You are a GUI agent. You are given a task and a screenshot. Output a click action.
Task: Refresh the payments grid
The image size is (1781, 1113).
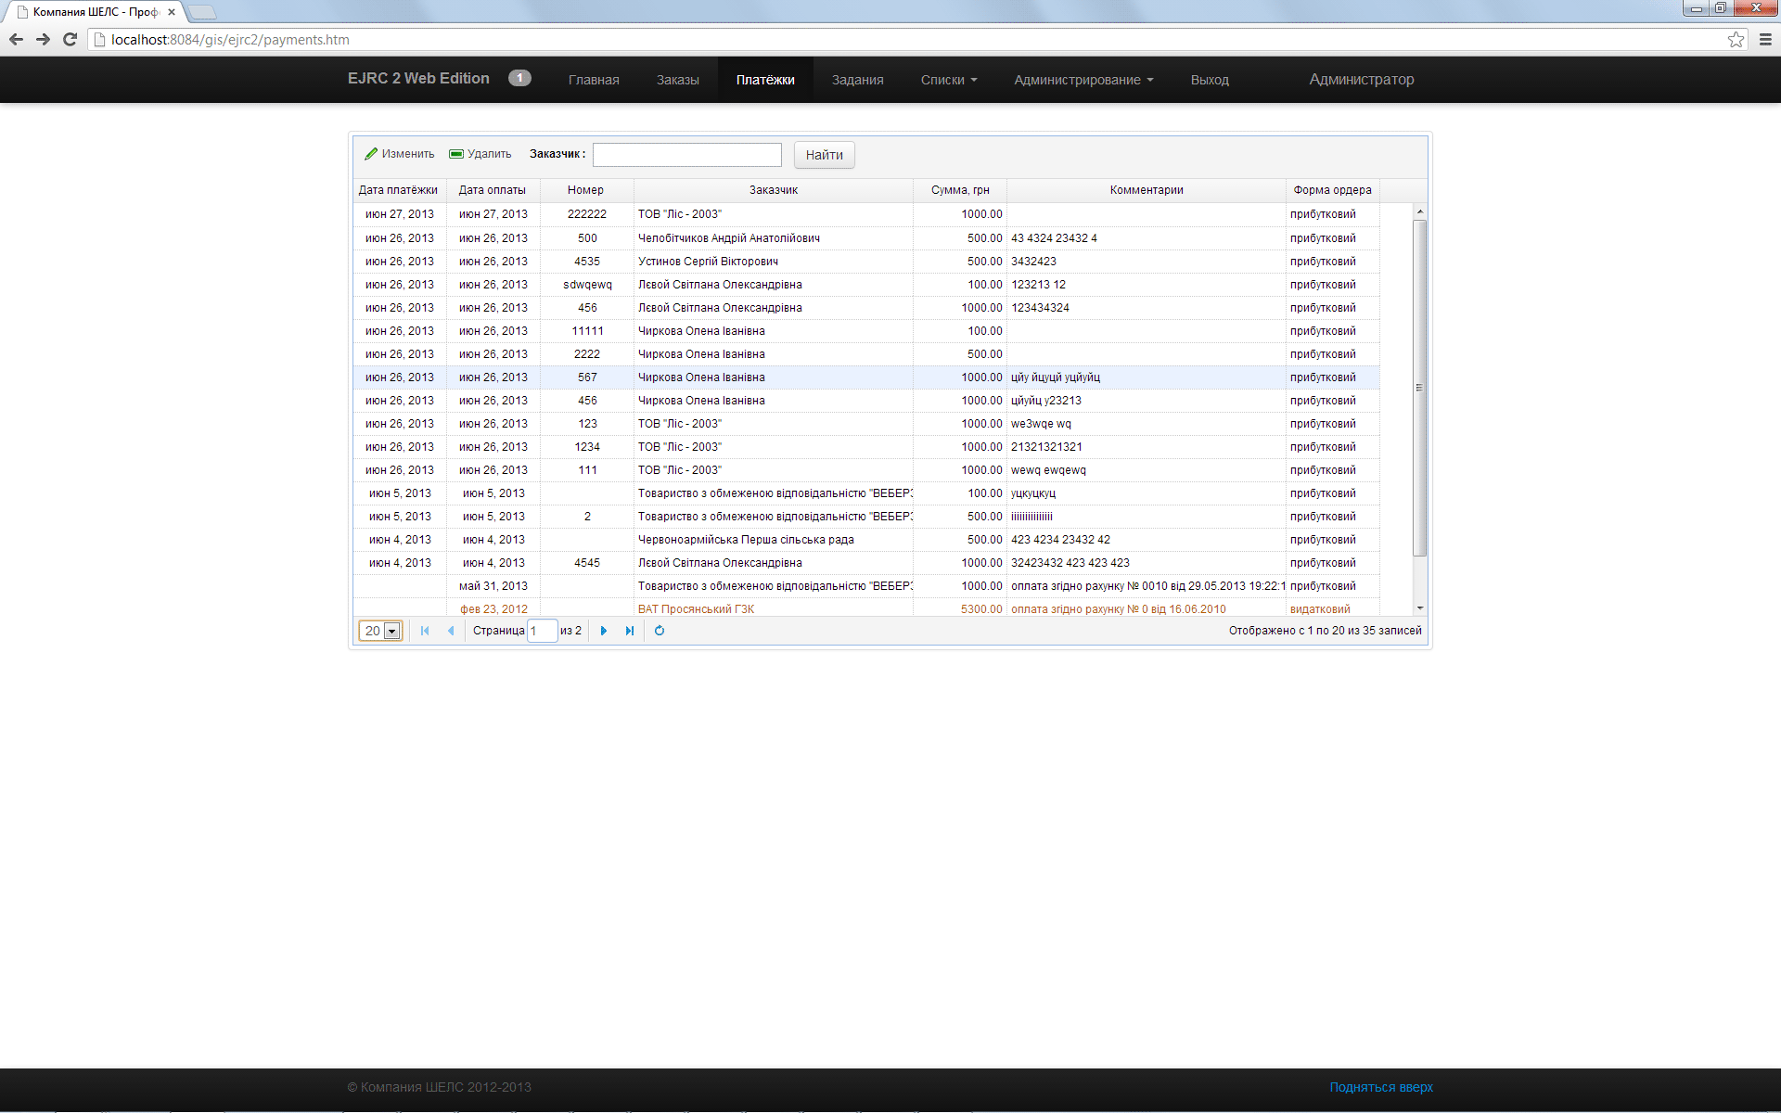[660, 631]
